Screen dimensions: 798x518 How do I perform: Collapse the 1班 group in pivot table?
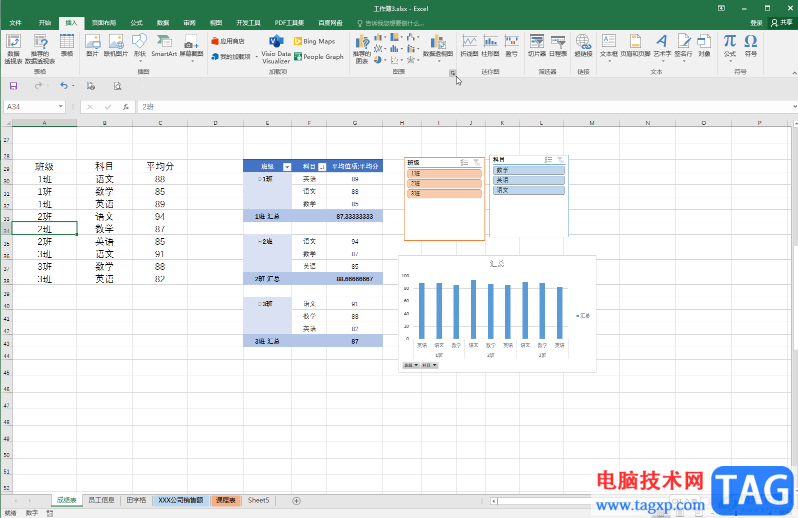(259, 179)
